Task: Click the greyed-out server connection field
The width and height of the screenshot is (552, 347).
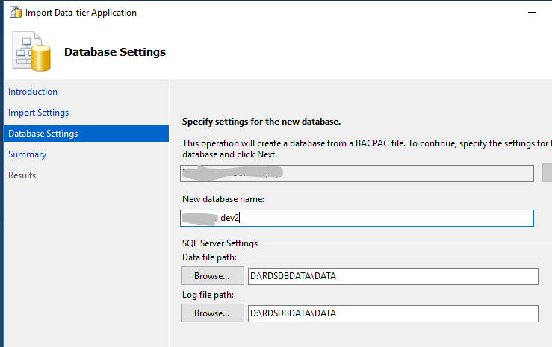Action: [x=358, y=174]
